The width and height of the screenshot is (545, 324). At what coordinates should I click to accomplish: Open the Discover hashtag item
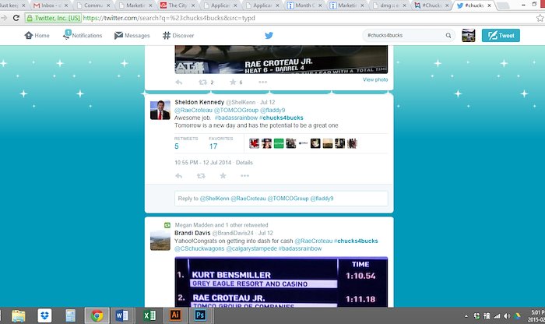pos(178,36)
